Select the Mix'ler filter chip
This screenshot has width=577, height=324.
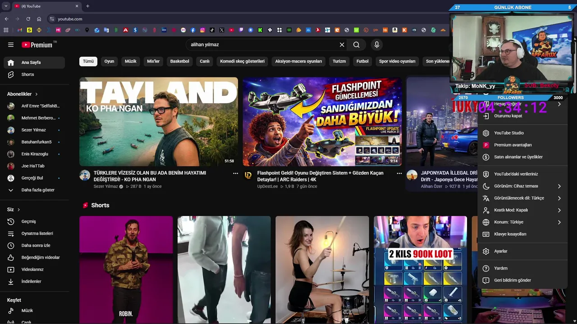[153, 61]
